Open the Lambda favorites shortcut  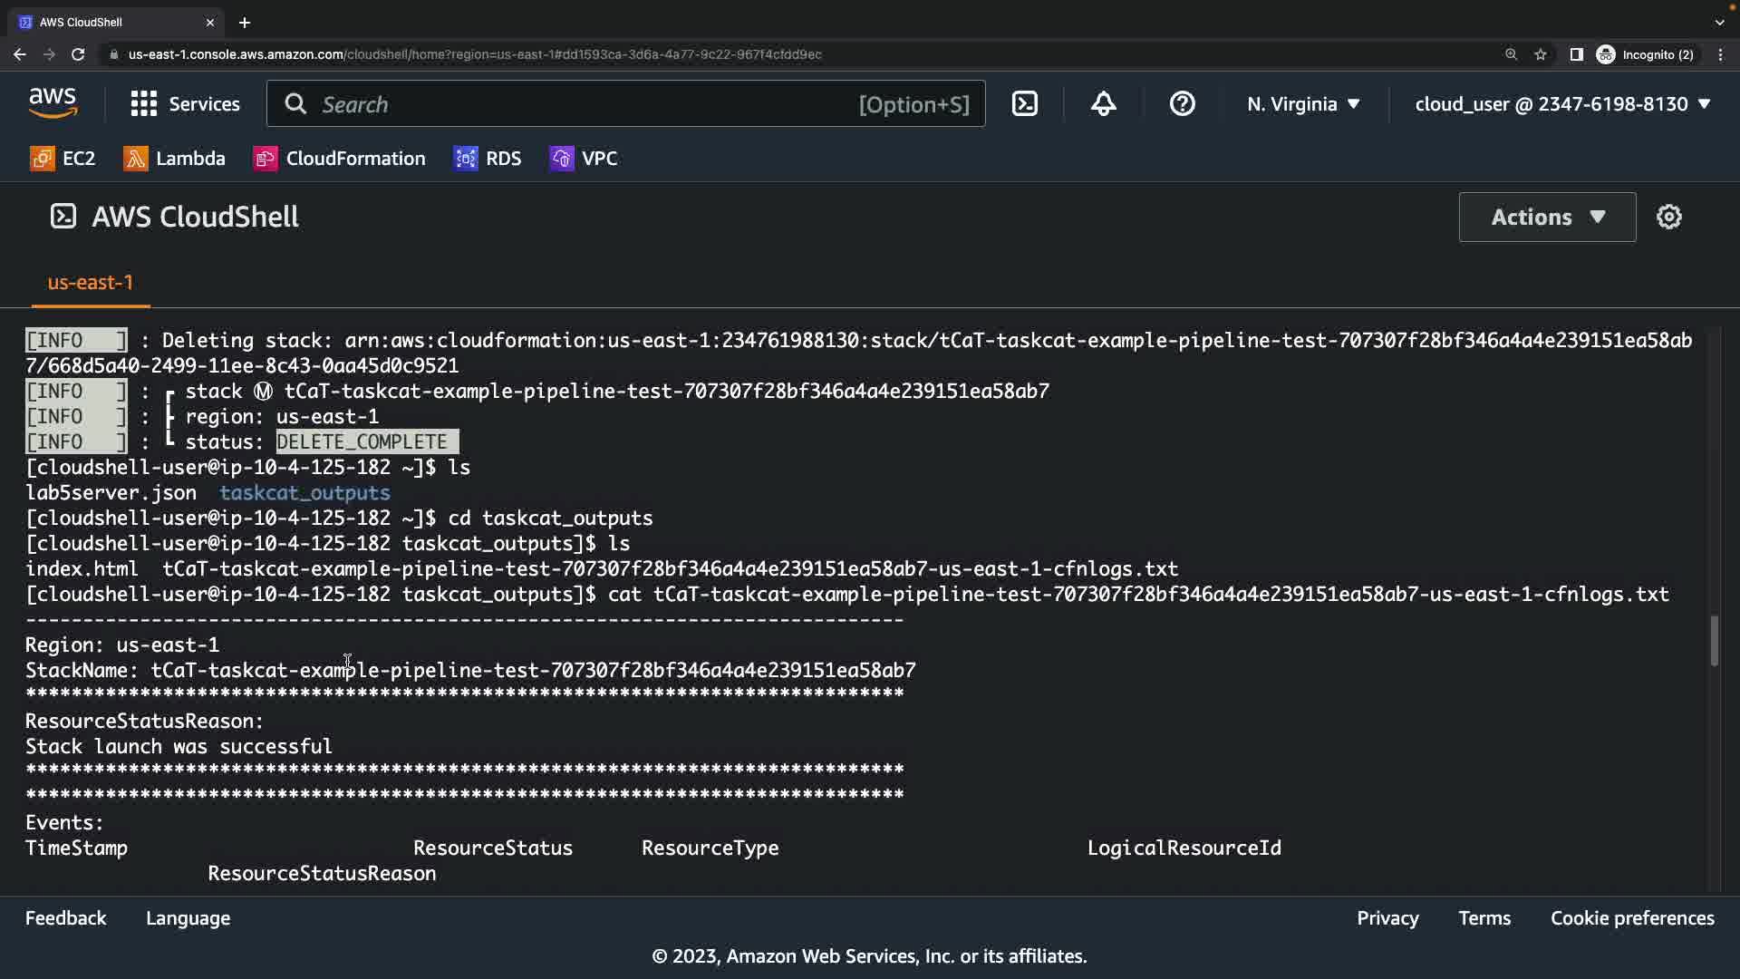(x=174, y=159)
